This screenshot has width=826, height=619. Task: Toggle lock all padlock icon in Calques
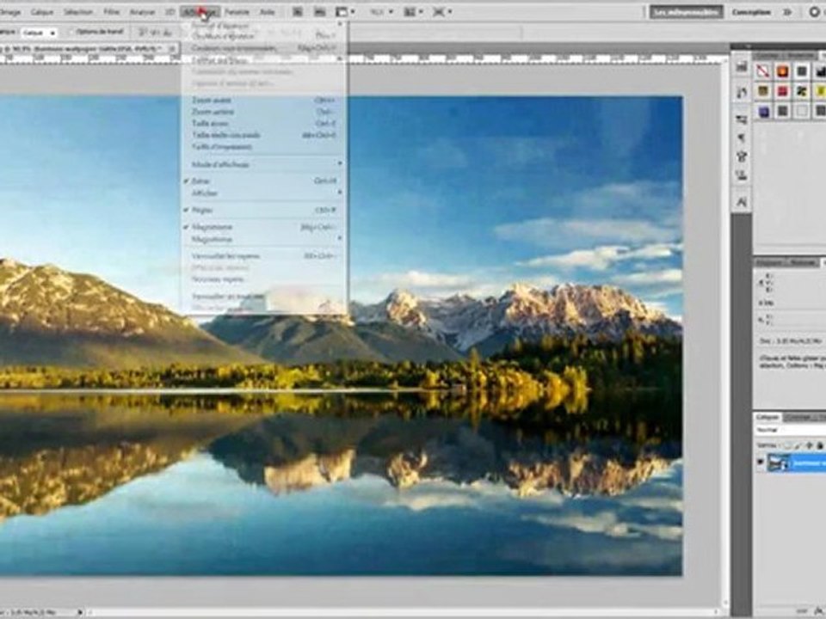pyautogui.click(x=819, y=445)
